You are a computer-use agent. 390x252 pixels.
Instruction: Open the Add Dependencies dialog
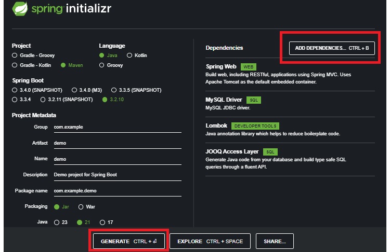coord(332,48)
